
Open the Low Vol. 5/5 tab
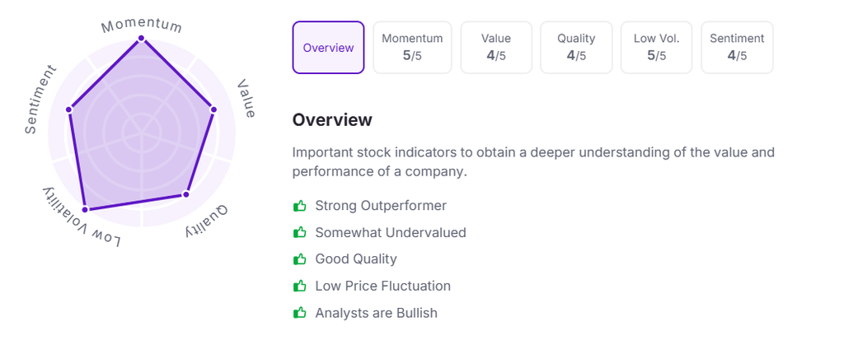tap(656, 48)
